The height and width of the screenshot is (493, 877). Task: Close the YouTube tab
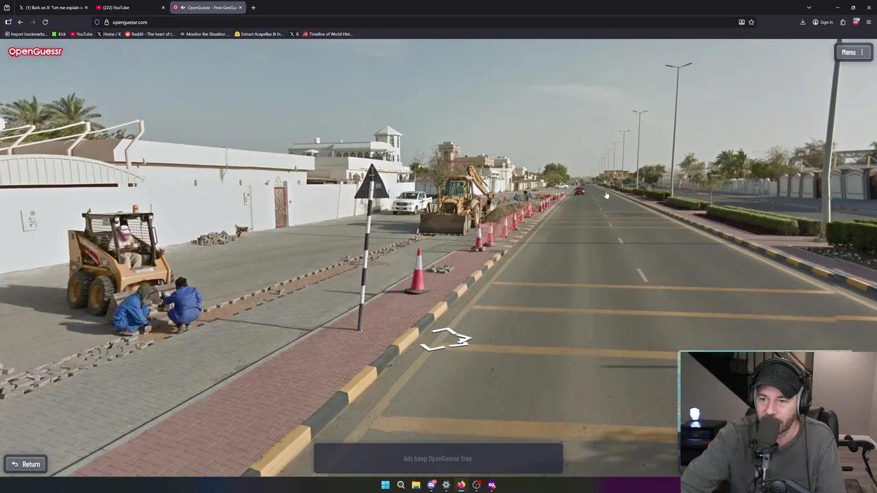[163, 8]
